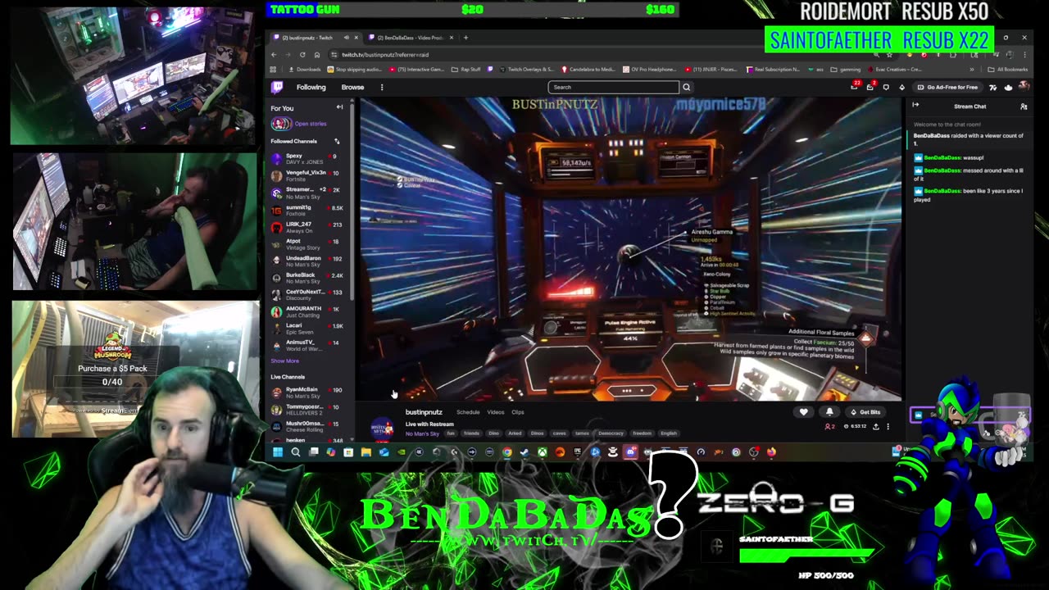This screenshot has height=590, width=1049.
Task: Sort followed channels with the sort icon
Action: click(x=337, y=141)
